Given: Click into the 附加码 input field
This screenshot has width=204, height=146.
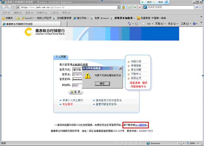Looking at the screenshot, I should coord(77,85).
